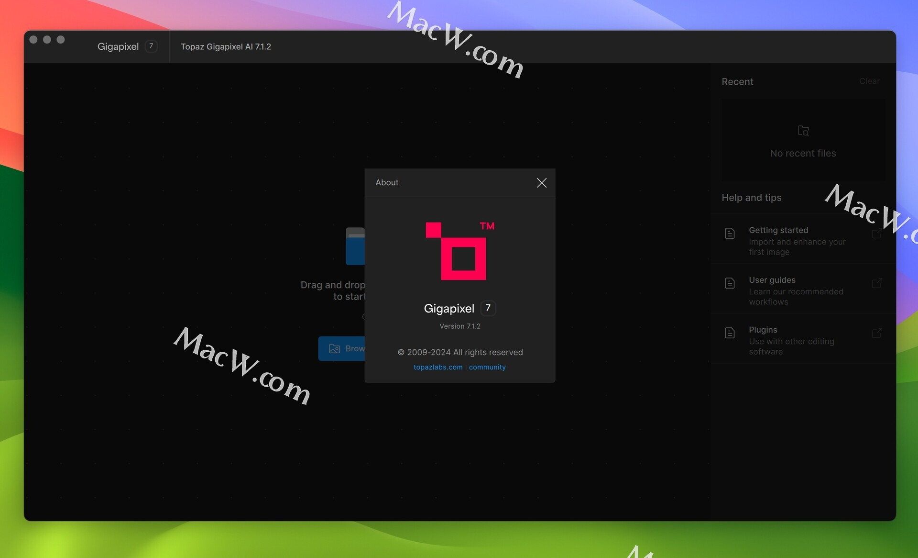The height and width of the screenshot is (558, 918).
Task: Click the external link icon beside Getting started
Action: (877, 233)
